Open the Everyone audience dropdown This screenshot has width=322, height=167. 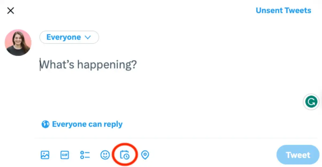69,37
